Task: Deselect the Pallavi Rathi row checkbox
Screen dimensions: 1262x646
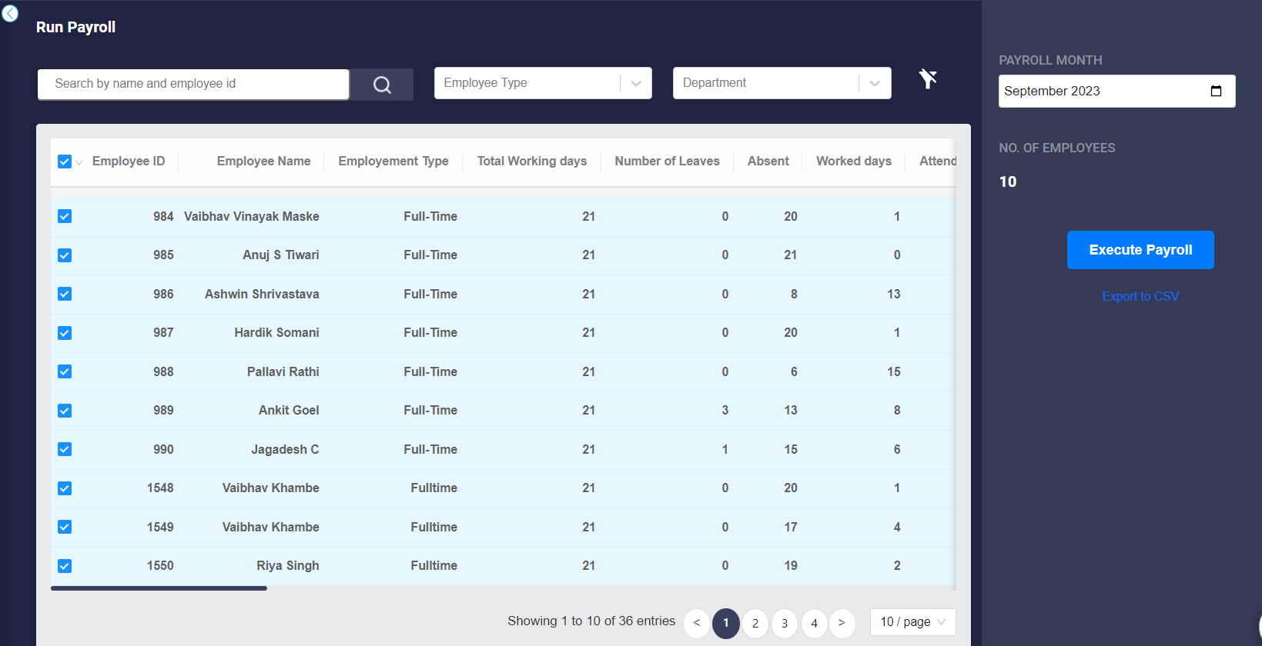Action: [65, 371]
